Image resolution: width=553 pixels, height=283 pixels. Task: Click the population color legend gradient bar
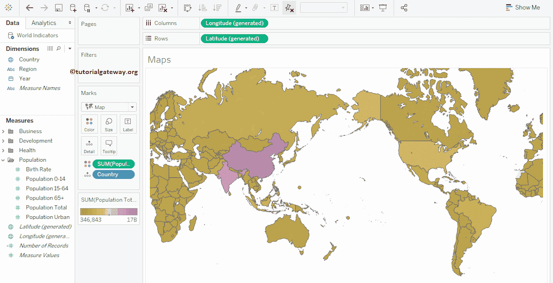[109, 211]
